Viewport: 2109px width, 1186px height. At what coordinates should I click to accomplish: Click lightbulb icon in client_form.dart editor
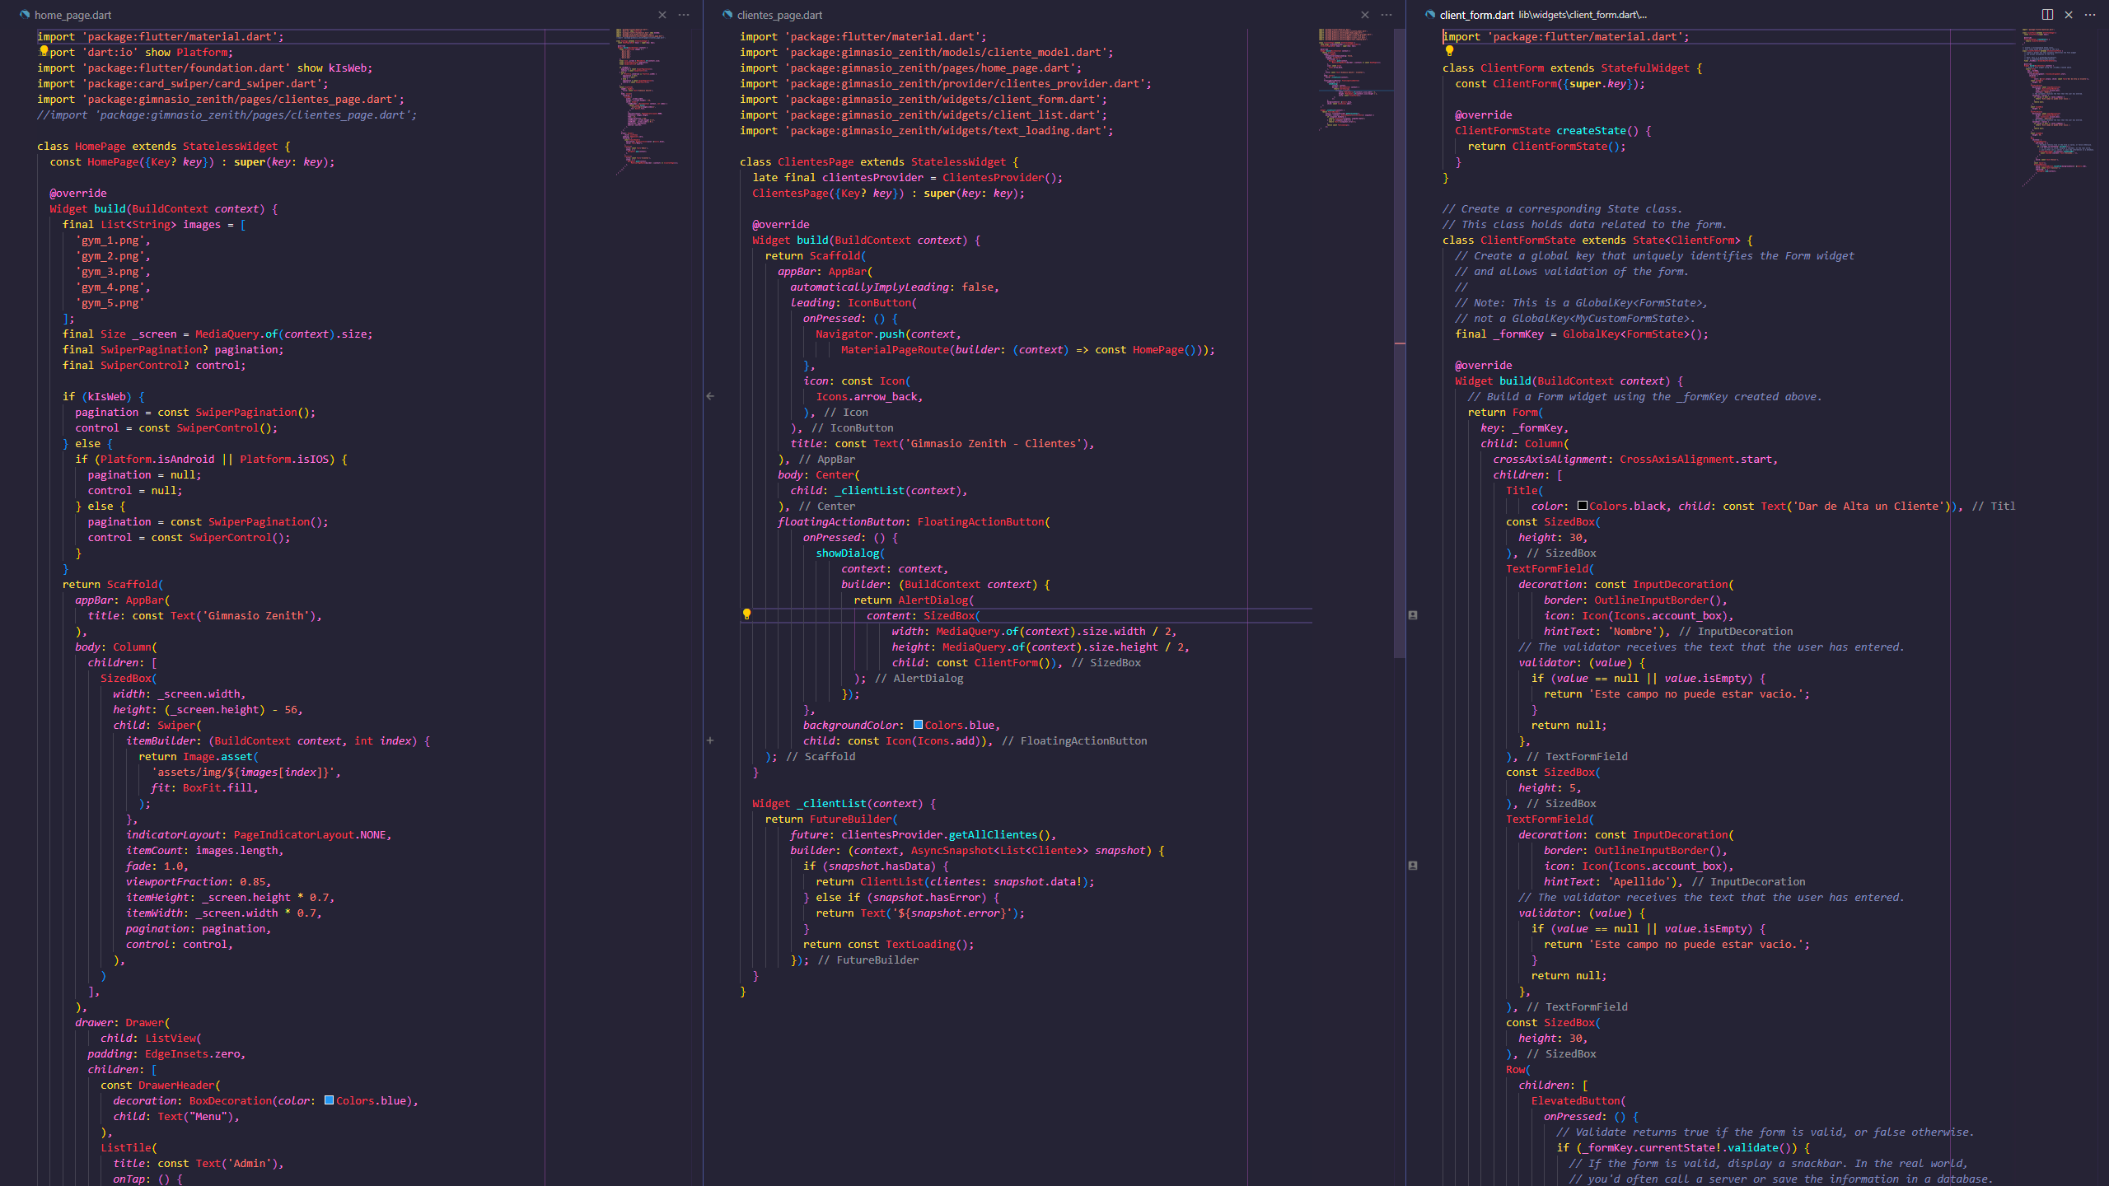tap(1449, 51)
